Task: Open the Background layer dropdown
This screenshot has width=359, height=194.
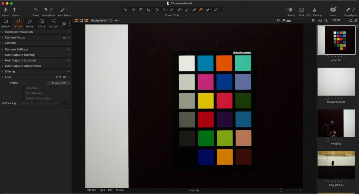Action: [x=102, y=21]
